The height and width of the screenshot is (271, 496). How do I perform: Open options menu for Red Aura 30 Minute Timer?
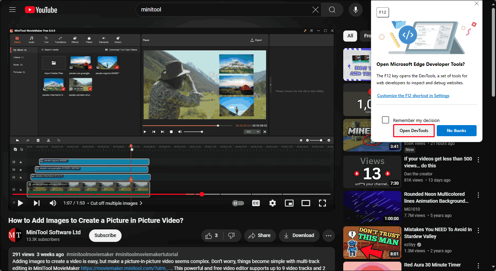(x=478, y=266)
